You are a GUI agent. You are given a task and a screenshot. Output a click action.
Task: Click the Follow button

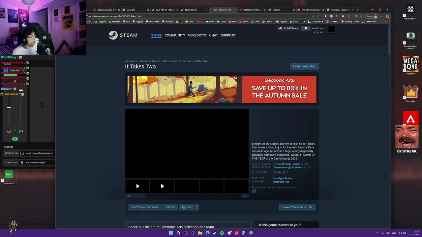[x=170, y=207]
